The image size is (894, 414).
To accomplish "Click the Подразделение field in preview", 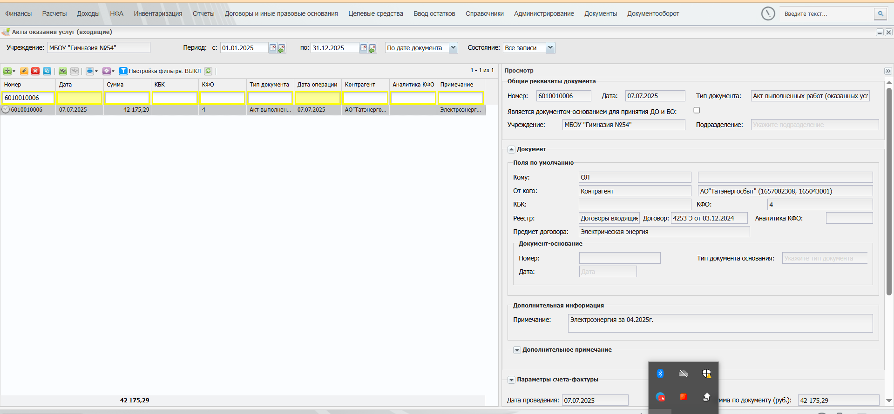I will tap(815, 125).
